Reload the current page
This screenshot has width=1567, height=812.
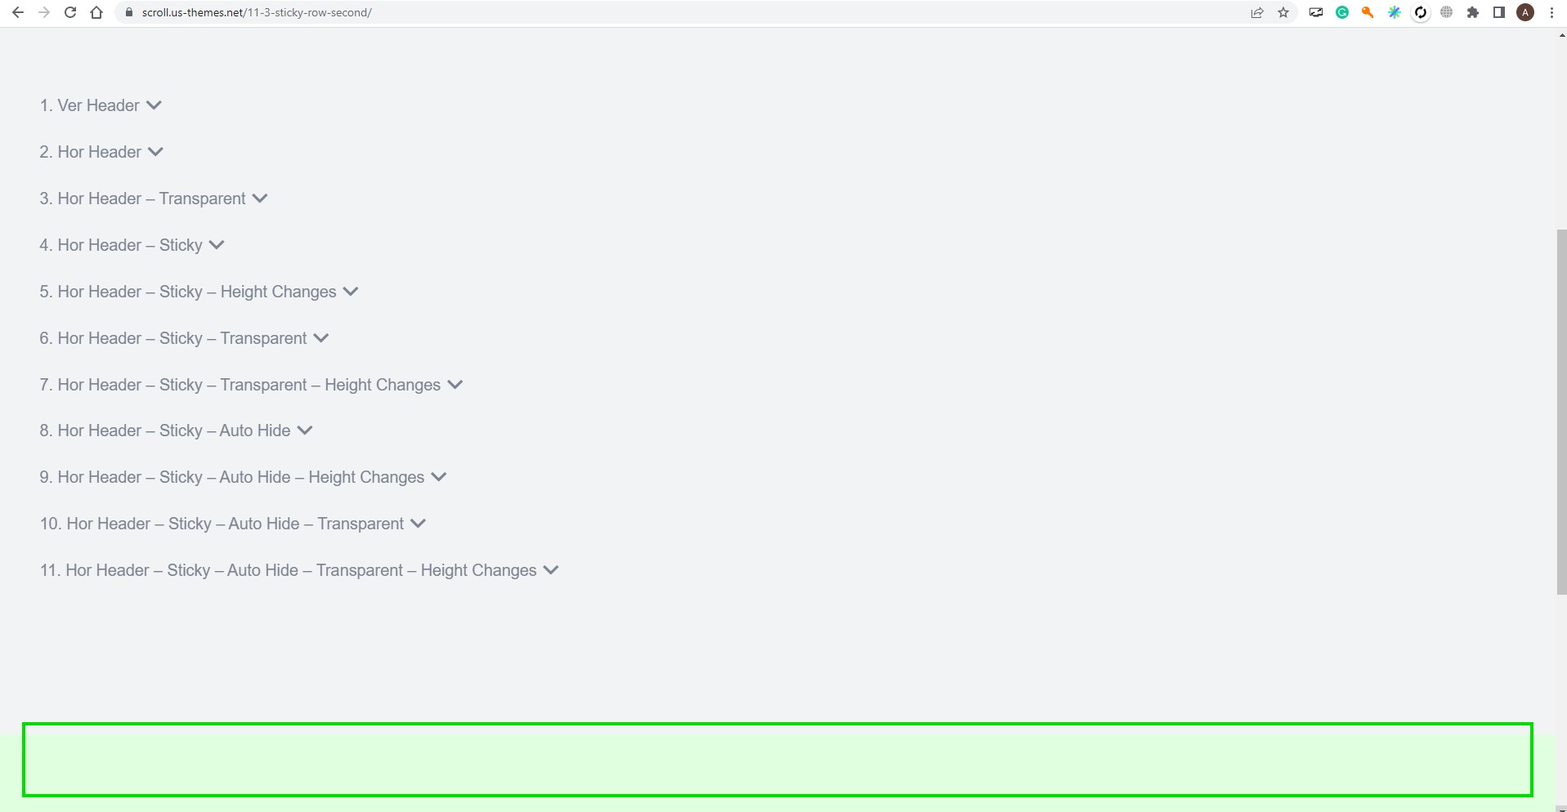pos(70,12)
